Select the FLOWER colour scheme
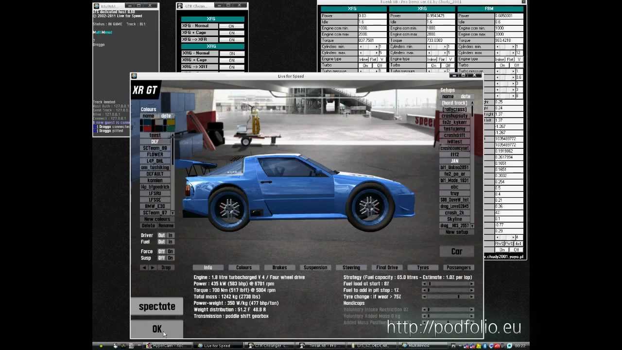Viewport: 622px width, 350px height. tap(155, 155)
